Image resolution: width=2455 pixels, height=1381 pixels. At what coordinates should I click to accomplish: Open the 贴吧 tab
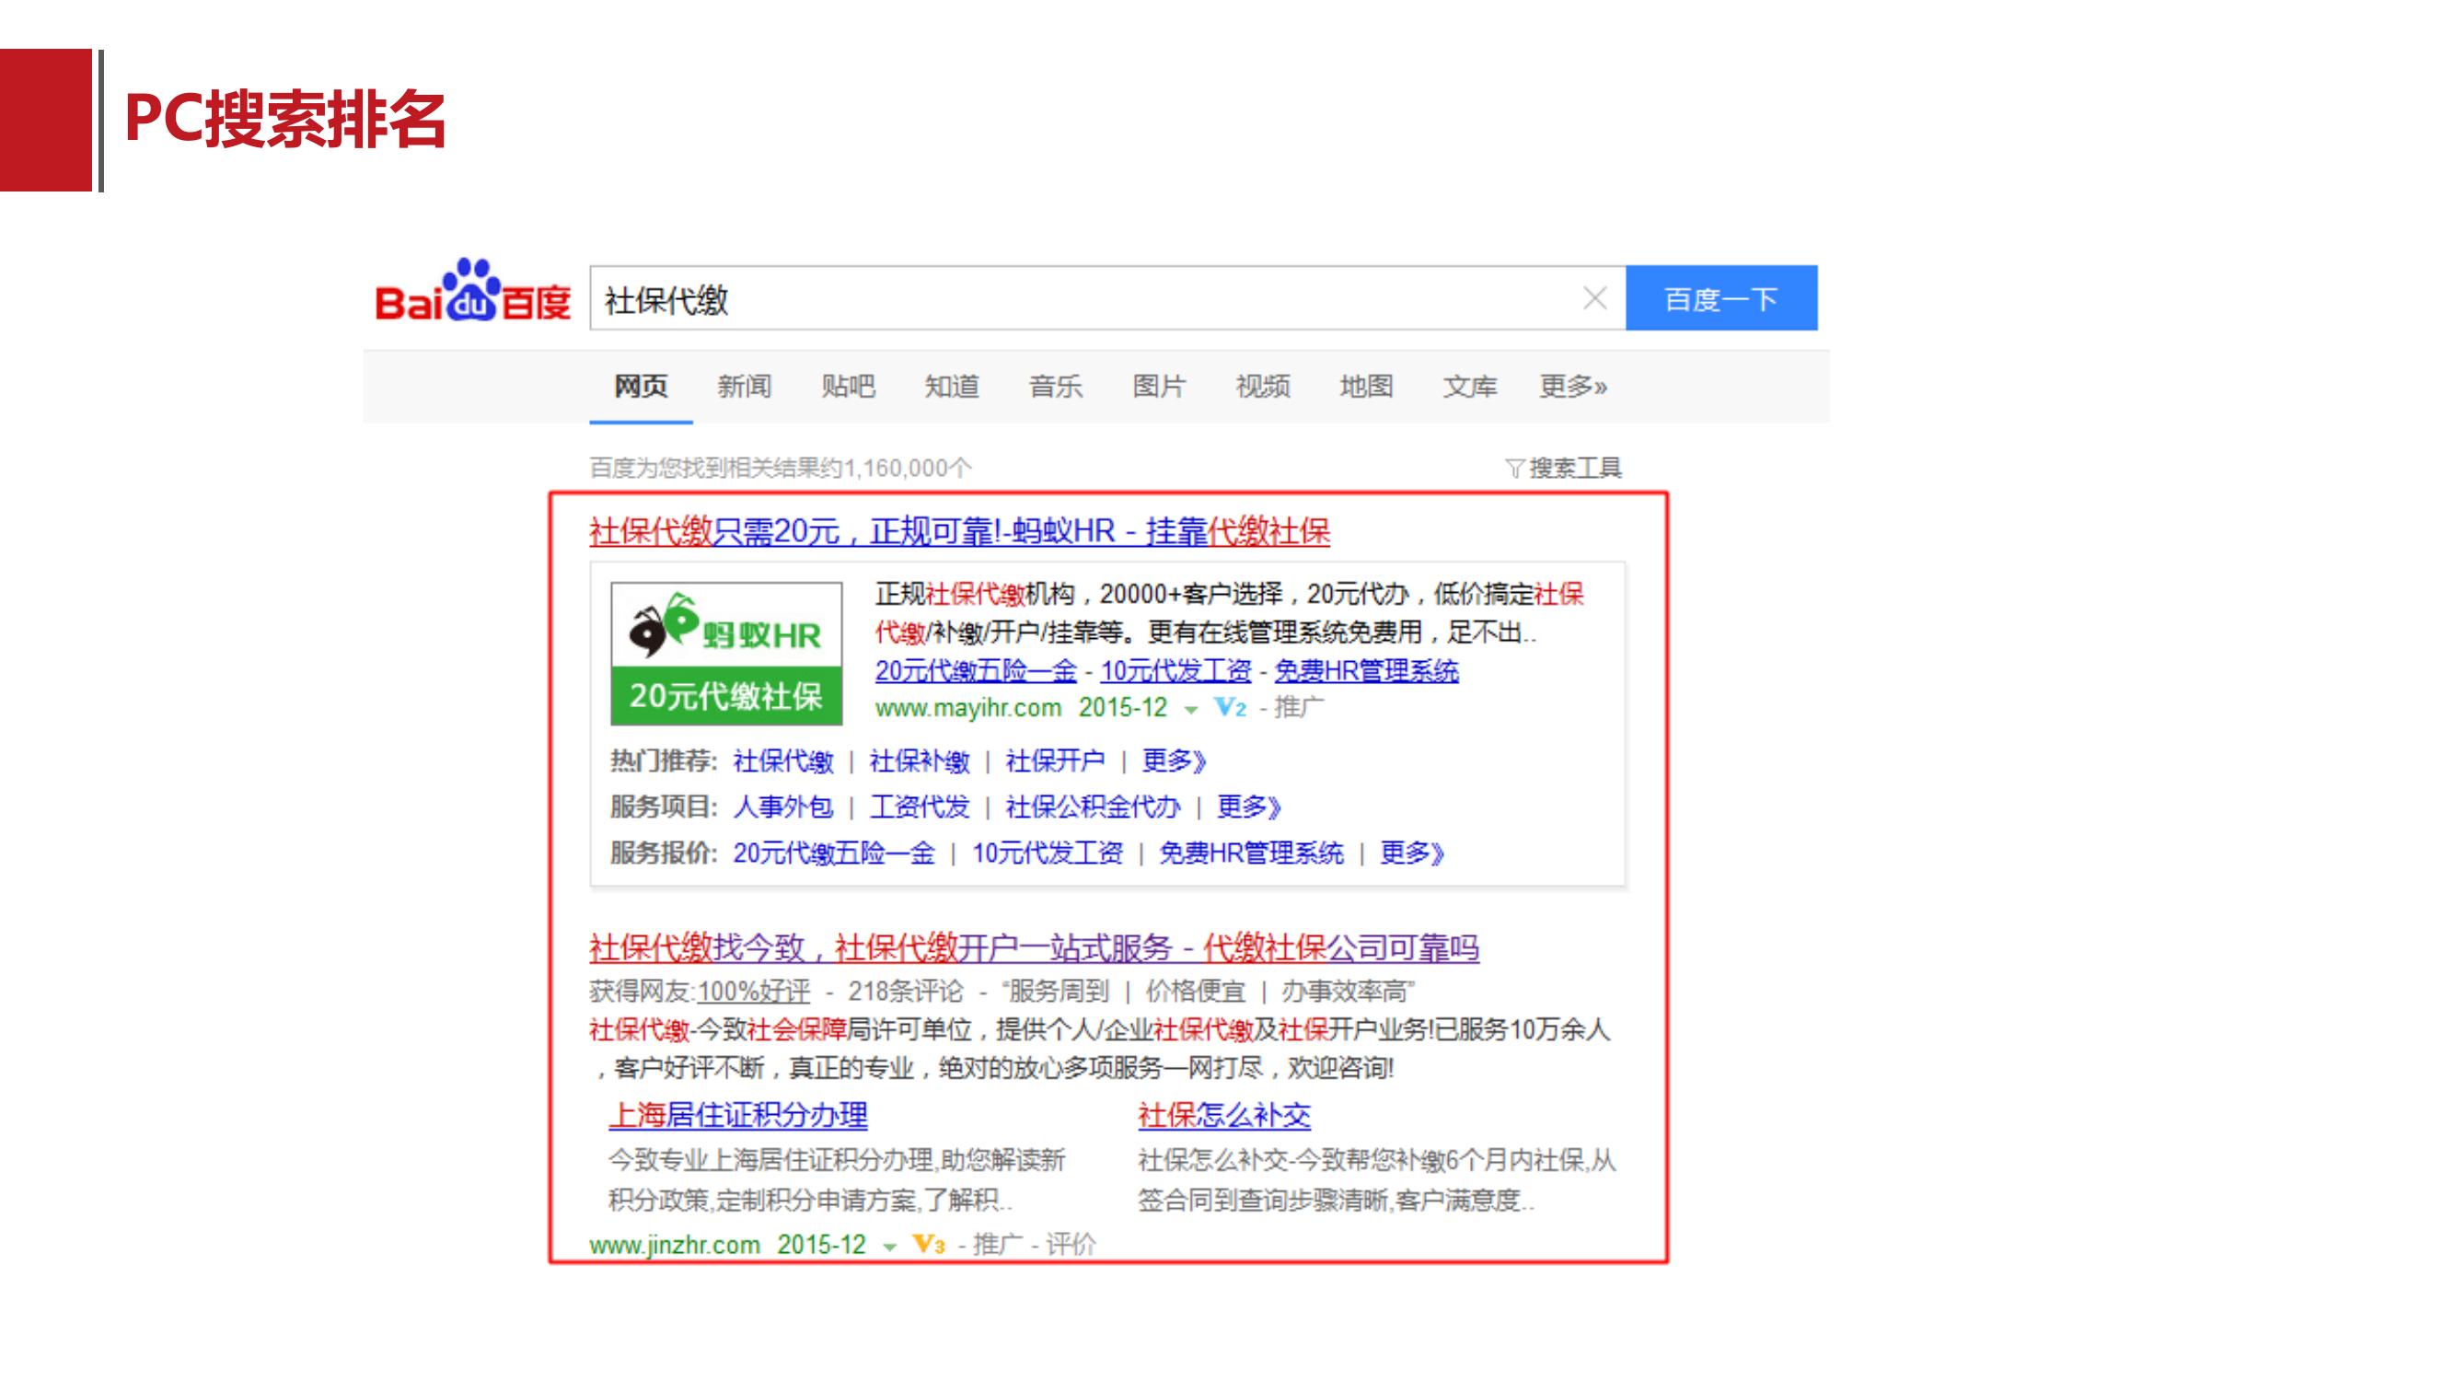click(848, 386)
